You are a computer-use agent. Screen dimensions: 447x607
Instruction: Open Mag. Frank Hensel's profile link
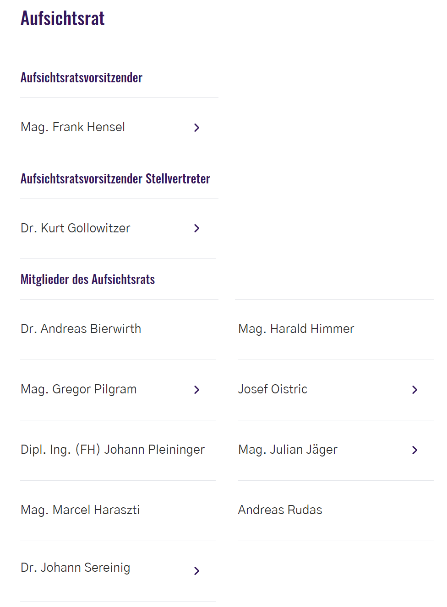73,127
